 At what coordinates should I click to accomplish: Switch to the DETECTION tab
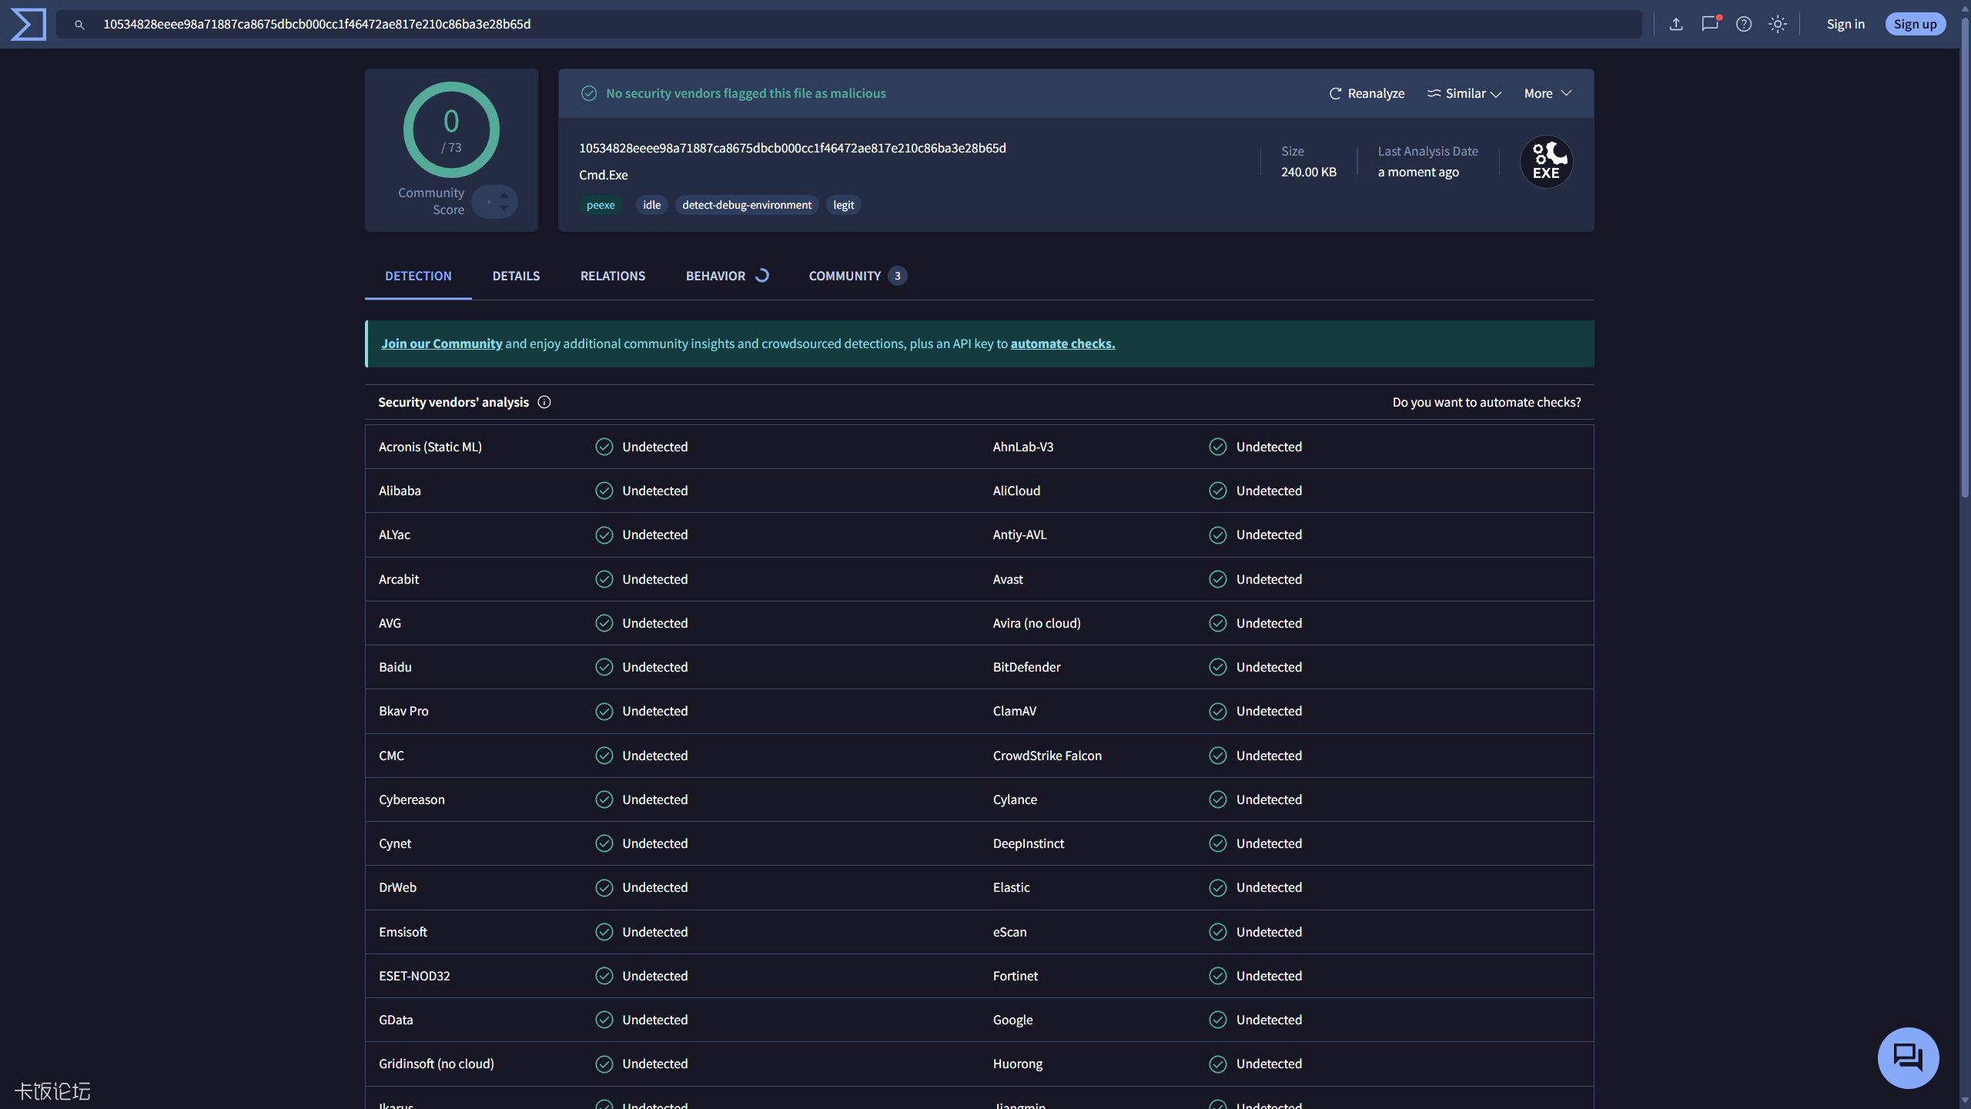(x=418, y=276)
